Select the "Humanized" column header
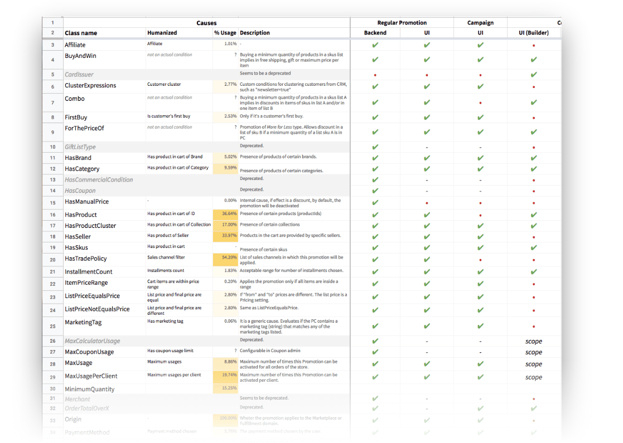This screenshot has height=443, width=623. [x=179, y=33]
